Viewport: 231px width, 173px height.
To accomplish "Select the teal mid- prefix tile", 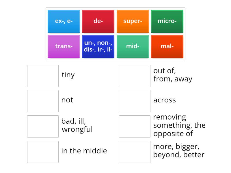I will coord(133,46).
